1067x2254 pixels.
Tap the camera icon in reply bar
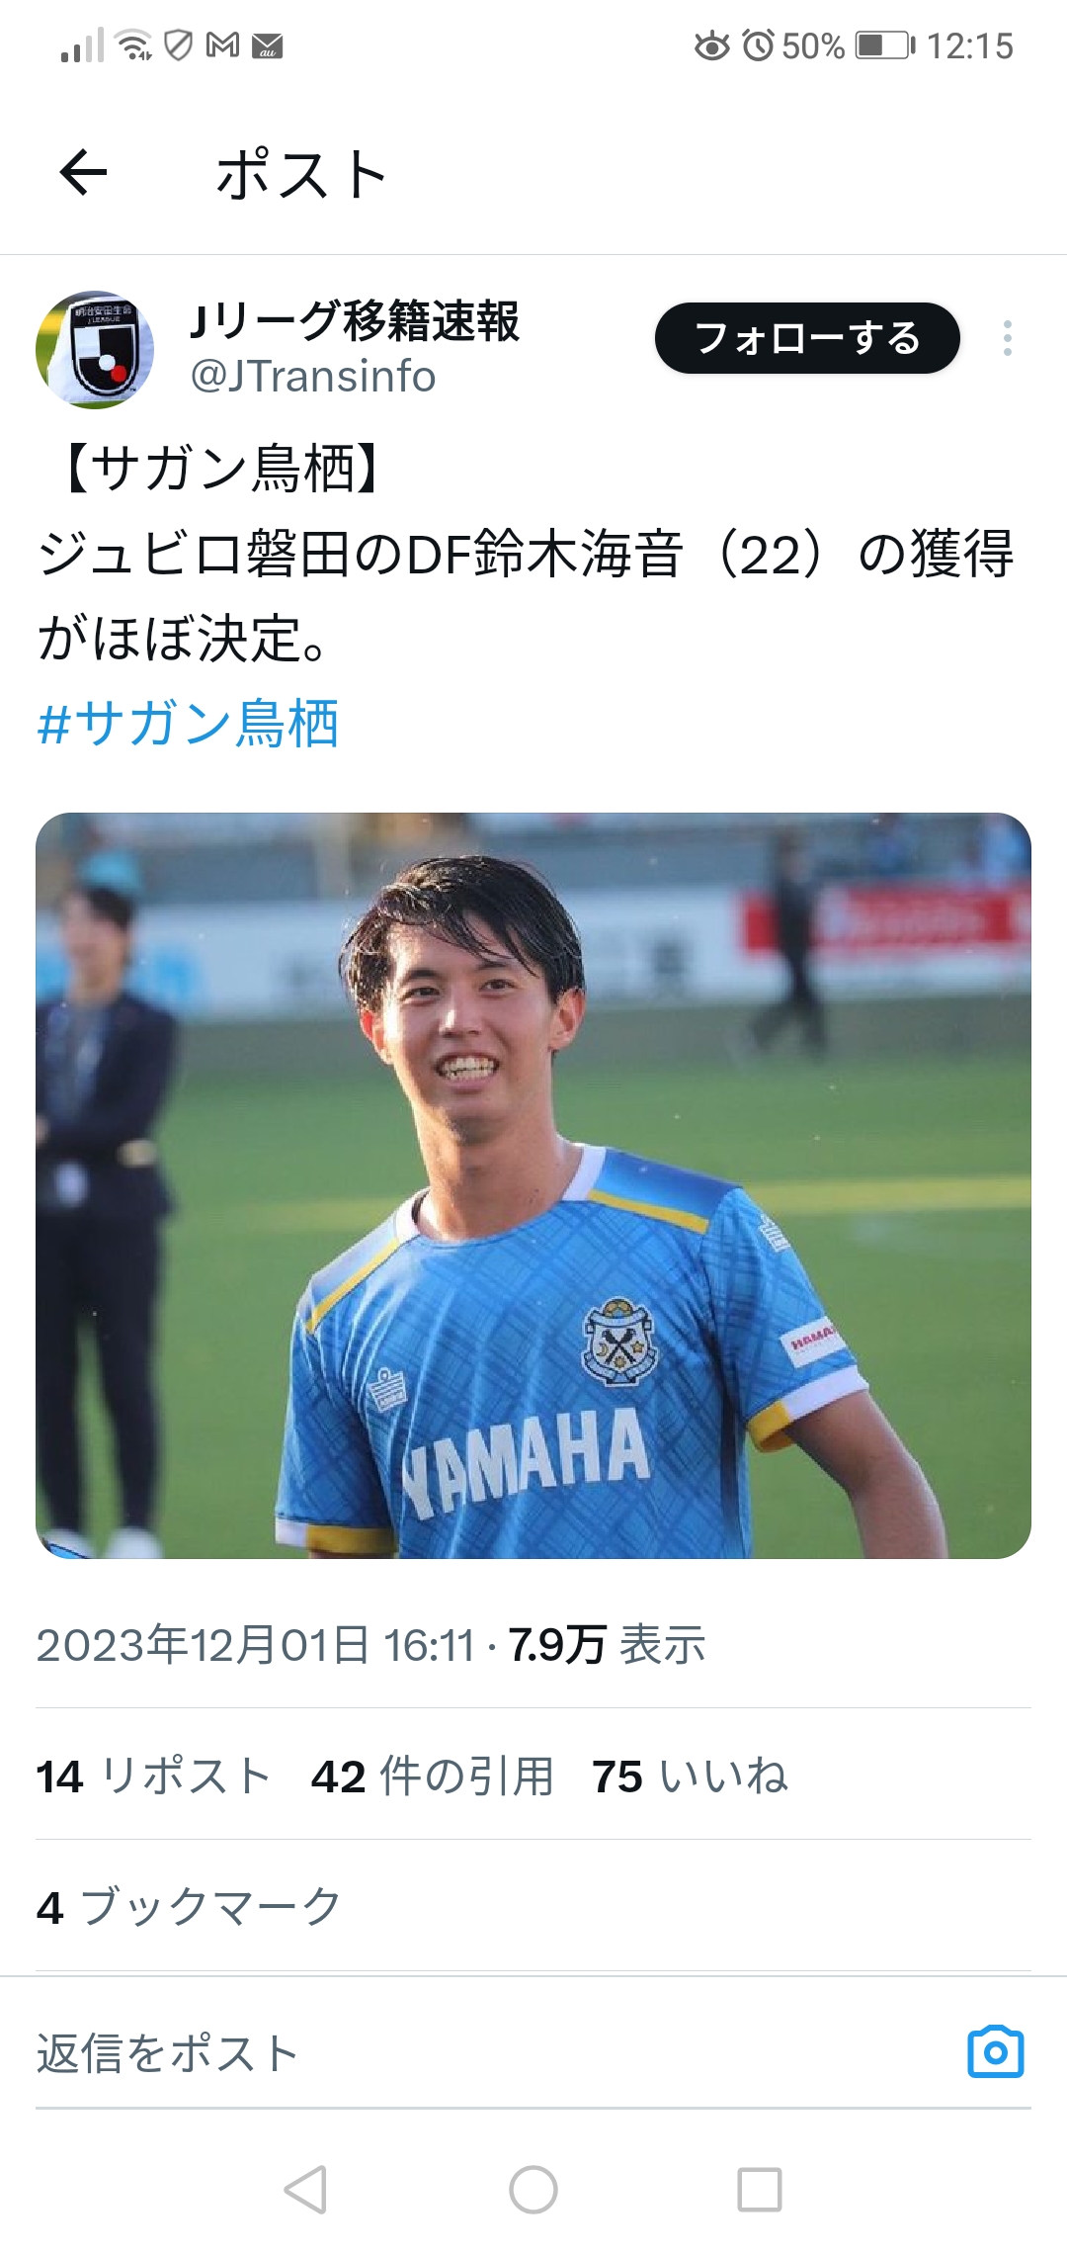(995, 2052)
